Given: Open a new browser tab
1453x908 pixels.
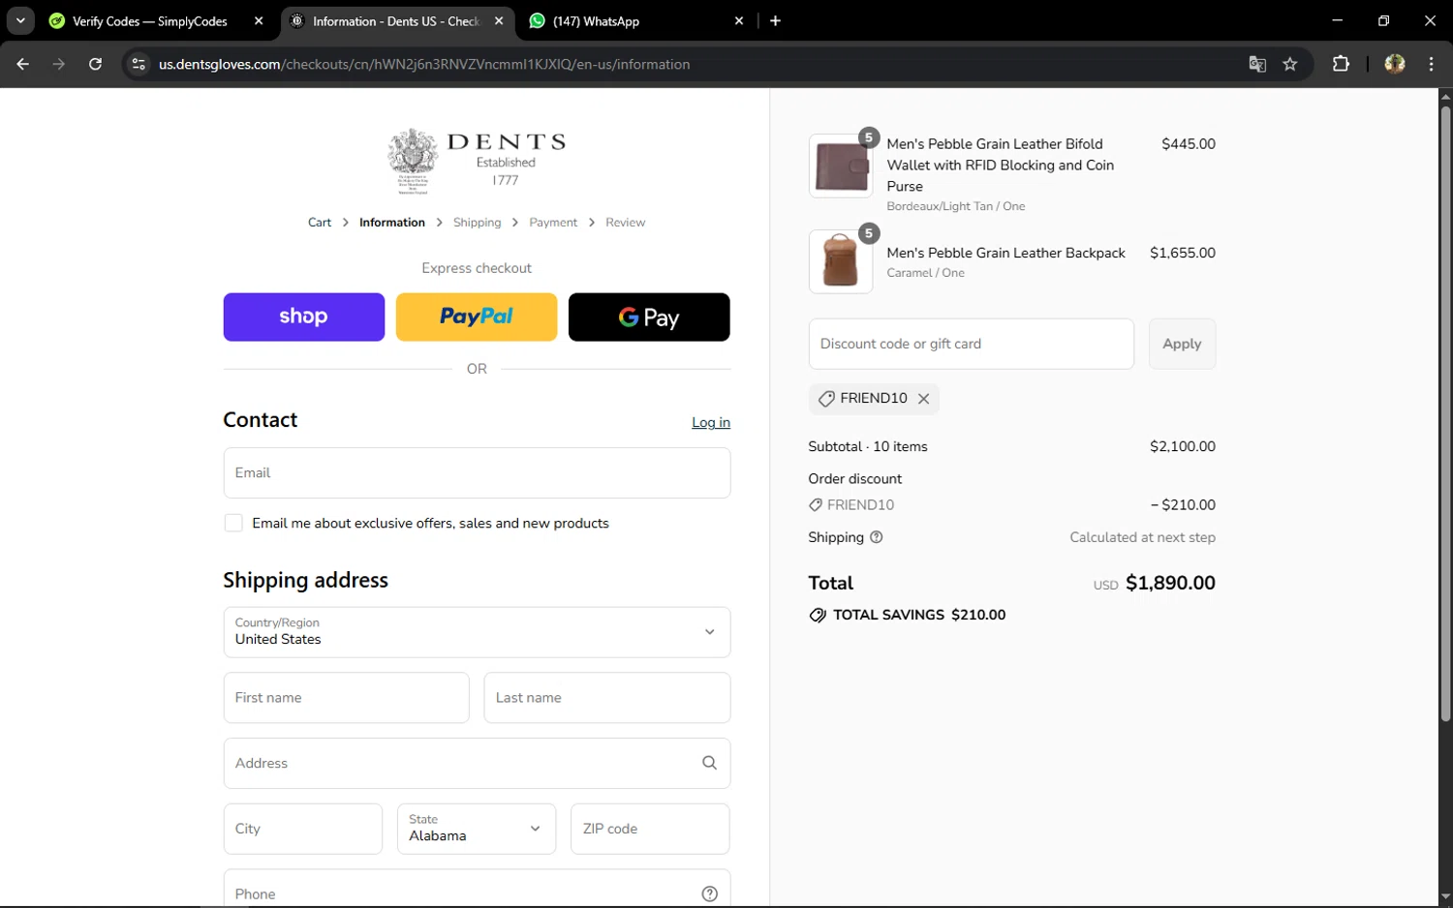Looking at the screenshot, I should click(775, 20).
